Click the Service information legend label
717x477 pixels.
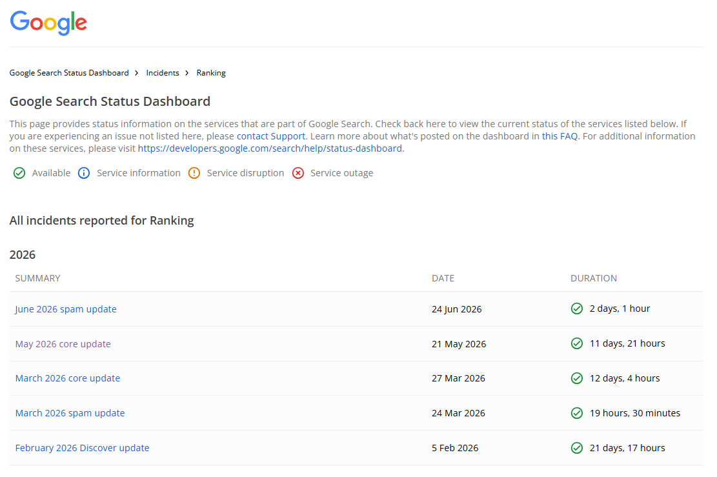139,173
